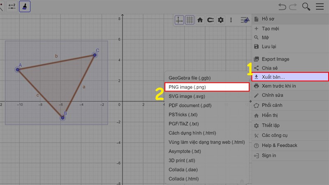Click the Sign in arrow icon

click(256, 156)
